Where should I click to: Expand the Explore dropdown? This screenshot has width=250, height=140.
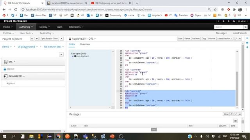coord(9,33)
